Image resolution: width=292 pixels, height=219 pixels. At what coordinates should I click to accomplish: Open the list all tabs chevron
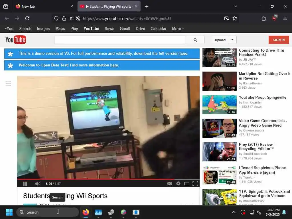tap(235, 6)
